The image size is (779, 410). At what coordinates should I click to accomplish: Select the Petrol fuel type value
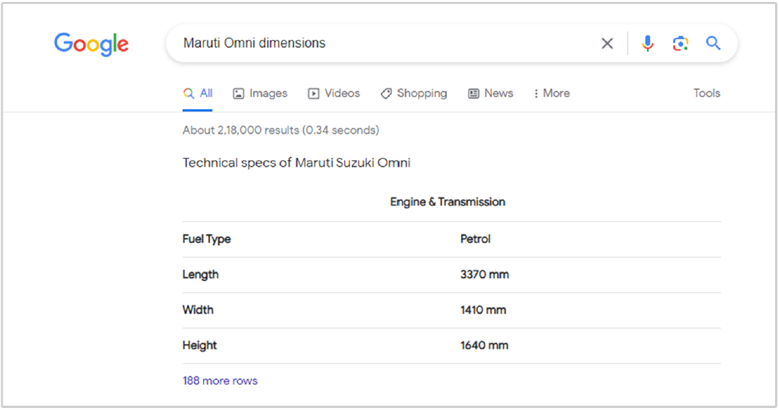tap(475, 239)
